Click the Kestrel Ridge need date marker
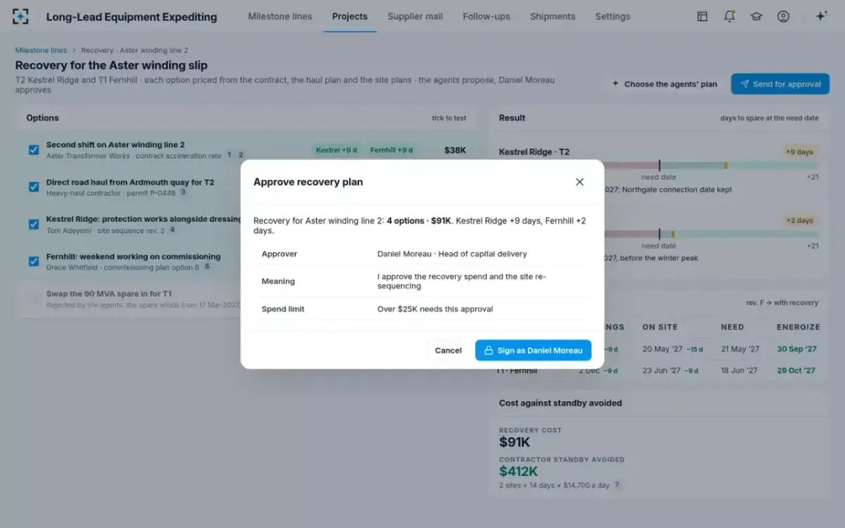Screen dimensions: 845x528 (659, 165)
